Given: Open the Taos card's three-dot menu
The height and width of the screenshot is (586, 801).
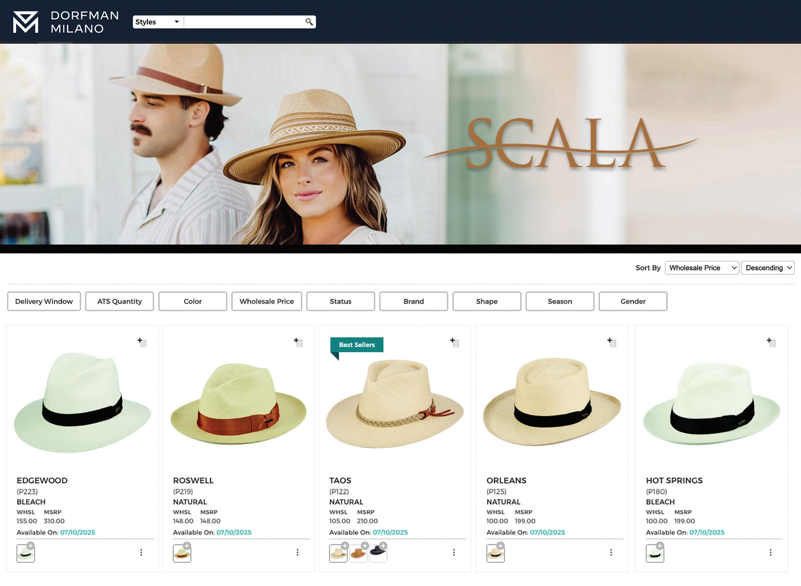Looking at the screenshot, I should pyautogui.click(x=454, y=552).
